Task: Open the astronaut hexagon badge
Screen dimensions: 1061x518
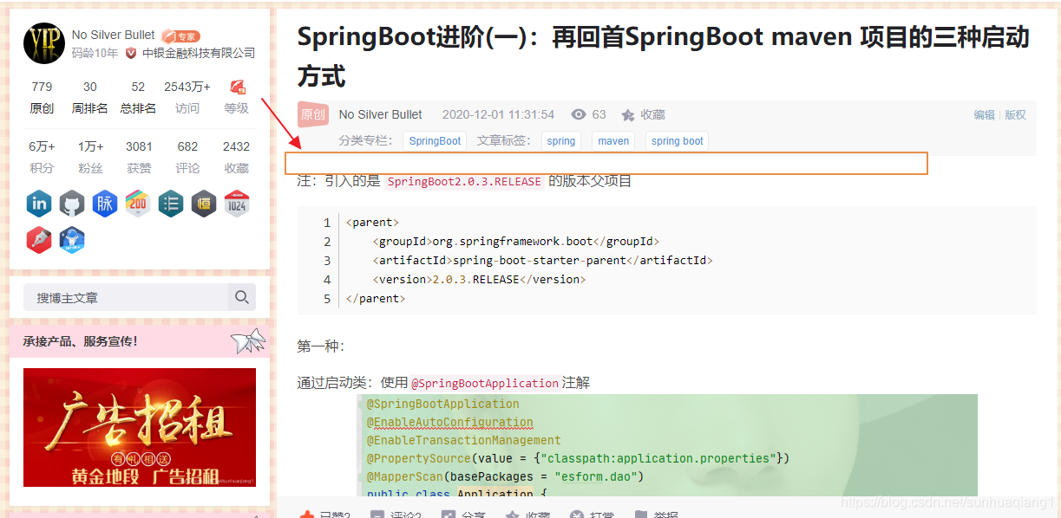Action: click(72, 240)
